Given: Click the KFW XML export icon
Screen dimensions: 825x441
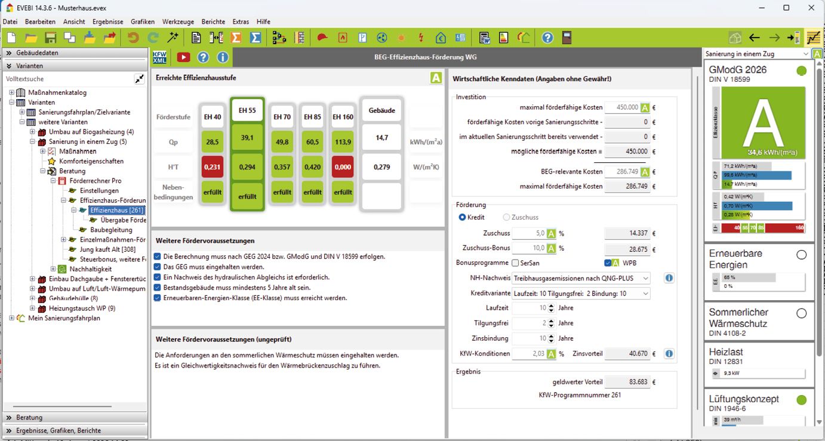Looking at the screenshot, I should (160, 57).
